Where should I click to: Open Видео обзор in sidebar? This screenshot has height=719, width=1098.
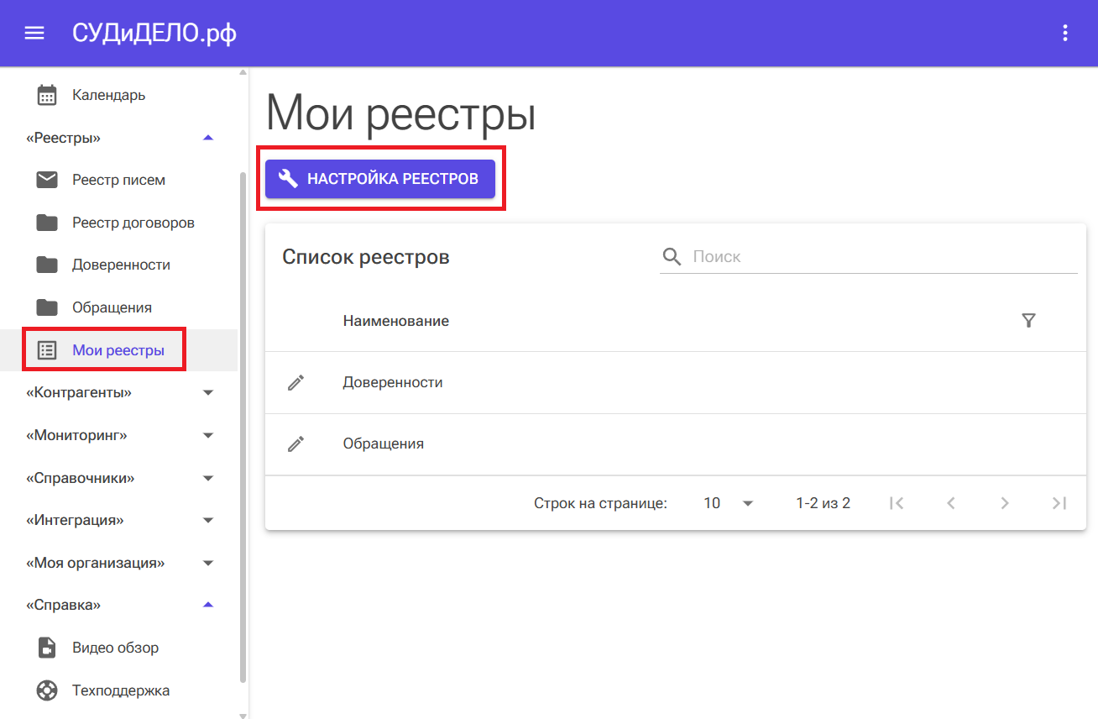115,648
